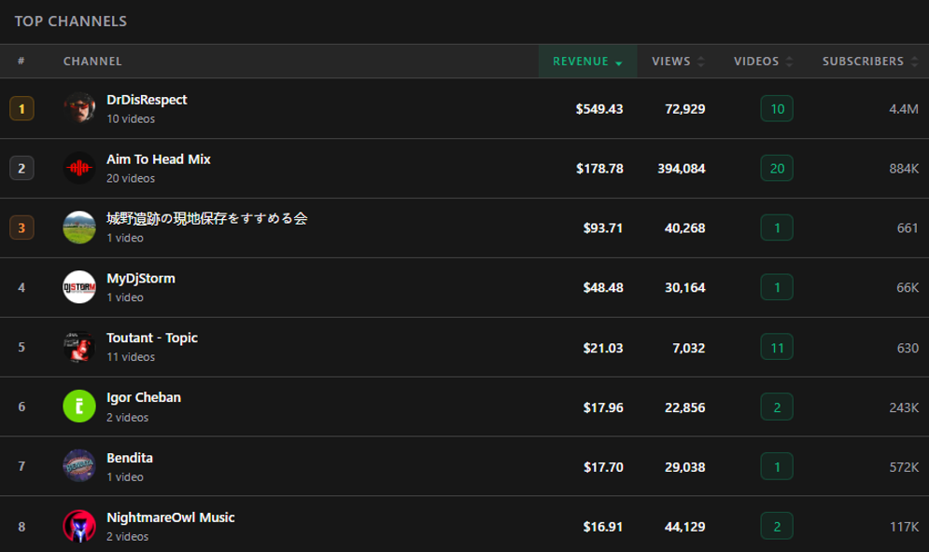Screen dimensions: 929x552
Task: Open the DrDisRespect channel link
Action: click(x=147, y=99)
